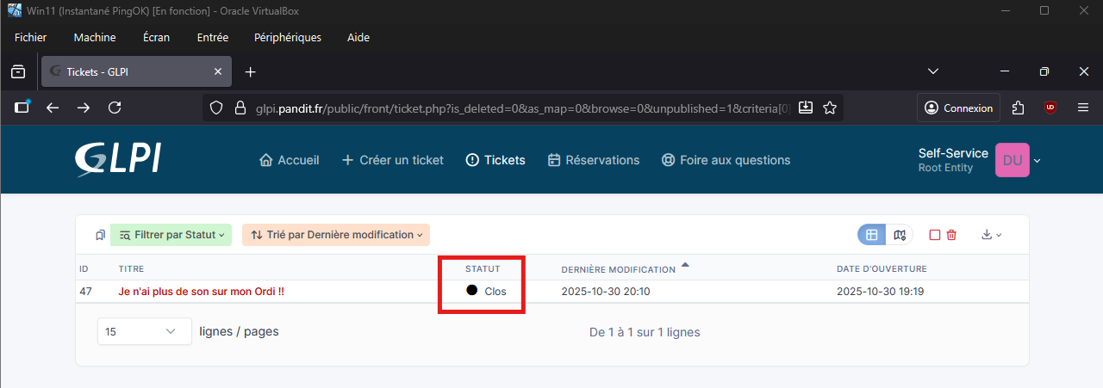The image size is (1103, 388).
Task: Open the lines per page selector
Action: [144, 331]
